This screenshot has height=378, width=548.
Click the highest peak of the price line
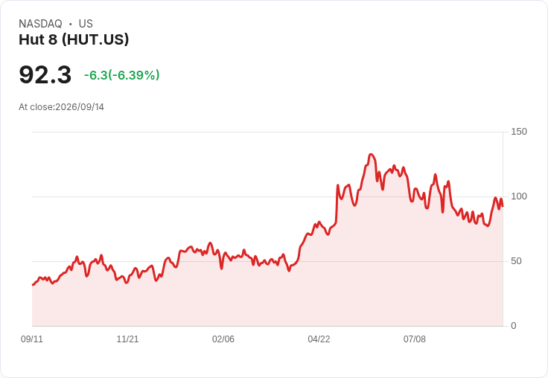(371, 155)
